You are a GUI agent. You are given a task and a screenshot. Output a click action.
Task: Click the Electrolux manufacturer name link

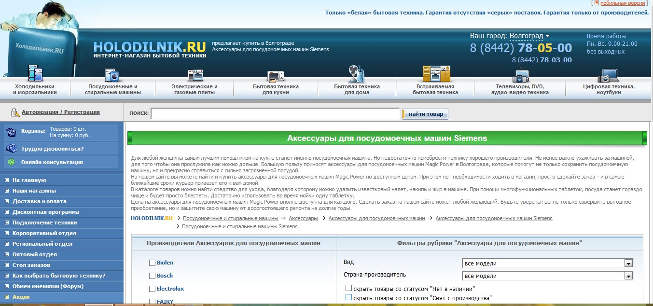[170, 289]
